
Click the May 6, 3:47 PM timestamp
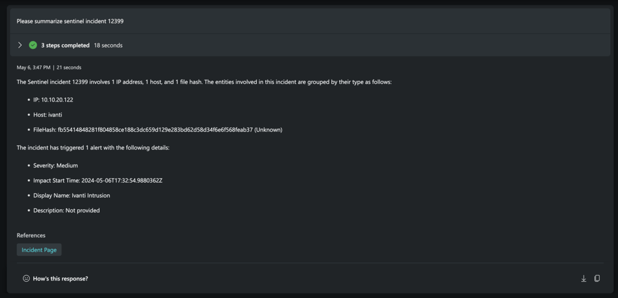coord(33,68)
